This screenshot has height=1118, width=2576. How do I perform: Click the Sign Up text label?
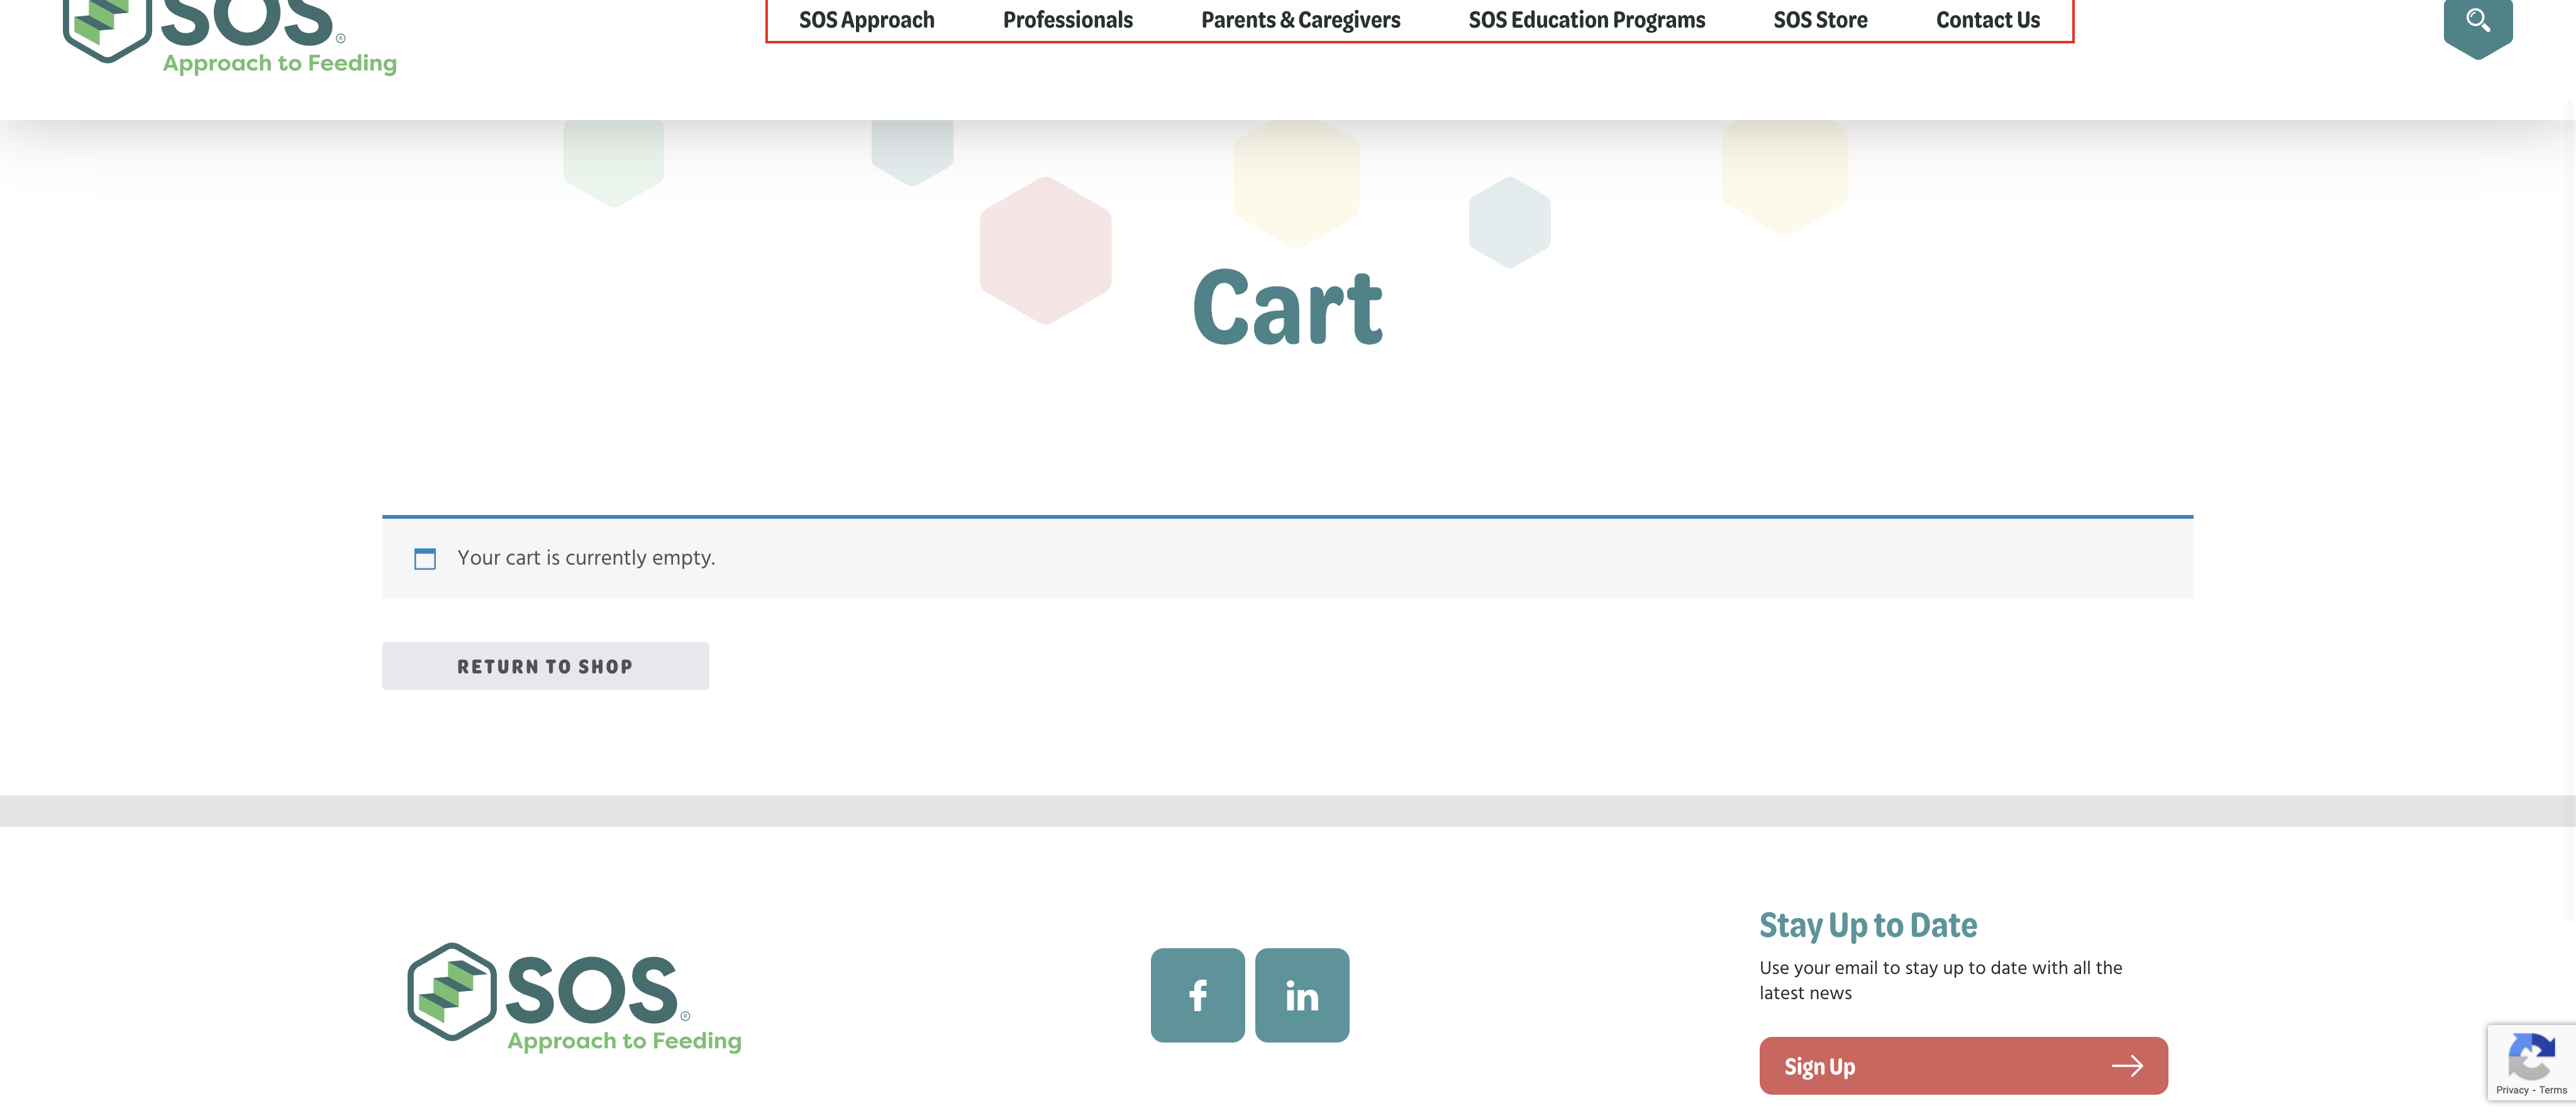(1819, 1067)
